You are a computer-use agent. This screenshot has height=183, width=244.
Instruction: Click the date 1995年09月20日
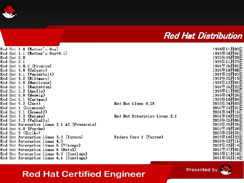click(x=227, y=58)
